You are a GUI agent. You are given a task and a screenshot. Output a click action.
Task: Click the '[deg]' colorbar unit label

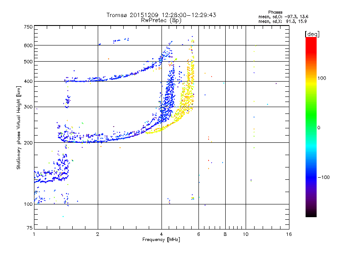click(312, 34)
